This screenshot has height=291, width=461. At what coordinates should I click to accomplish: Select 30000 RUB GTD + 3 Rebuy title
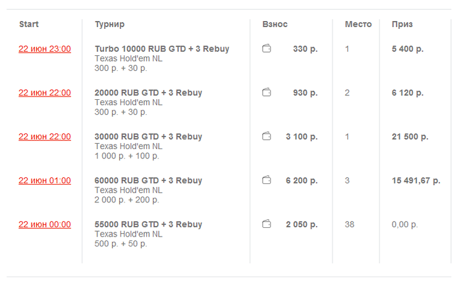point(148,137)
